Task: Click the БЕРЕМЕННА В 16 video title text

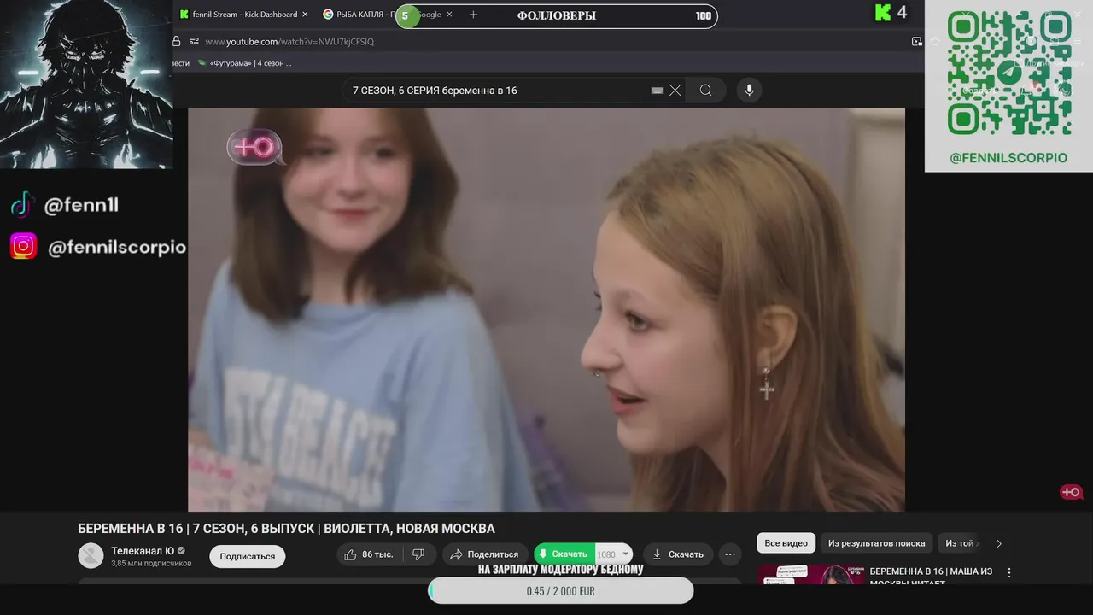Action: pyautogui.click(x=286, y=529)
